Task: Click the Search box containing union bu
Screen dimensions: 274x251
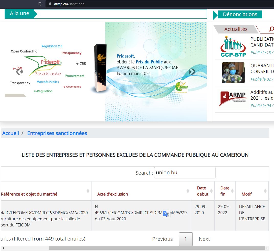Action: click(x=185, y=173)
